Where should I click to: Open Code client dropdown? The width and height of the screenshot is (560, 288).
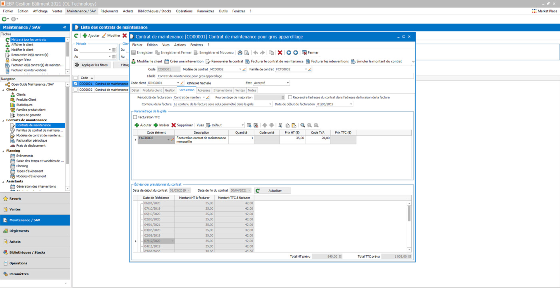click(178, 83)
